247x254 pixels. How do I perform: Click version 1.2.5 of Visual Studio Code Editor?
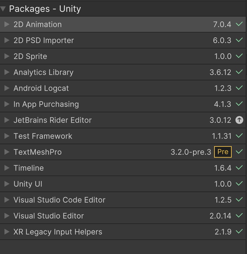[223, 200]
